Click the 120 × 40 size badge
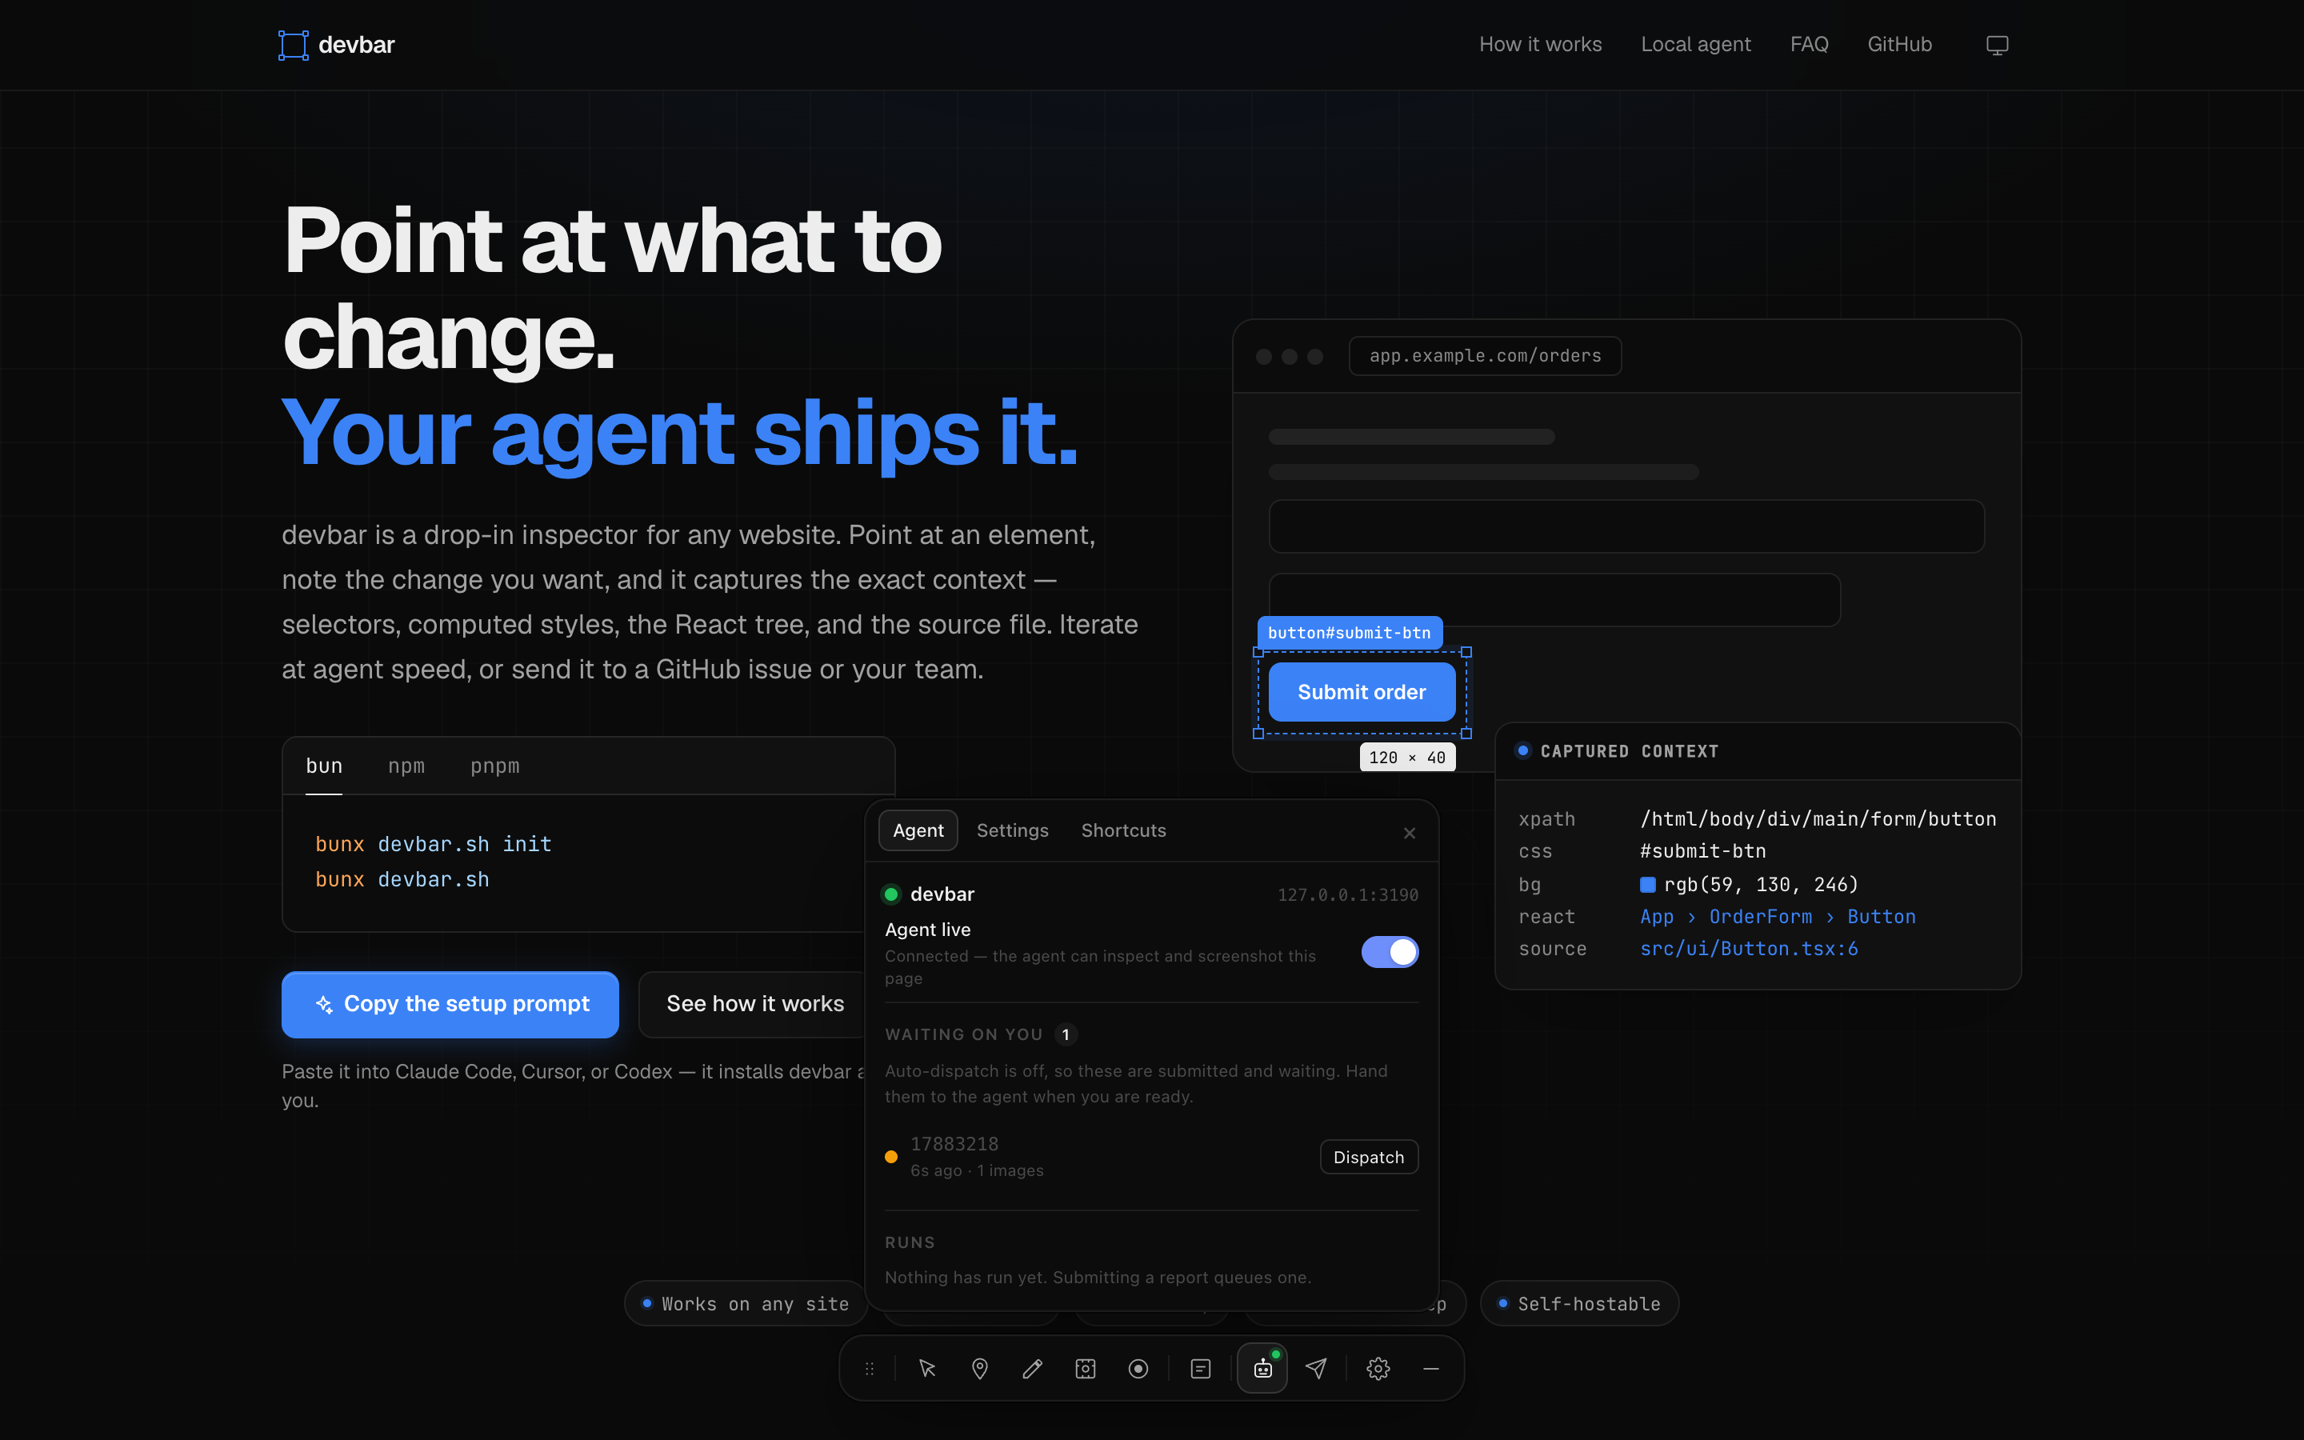The image size is (2304, 1440). pos(1407,757)
